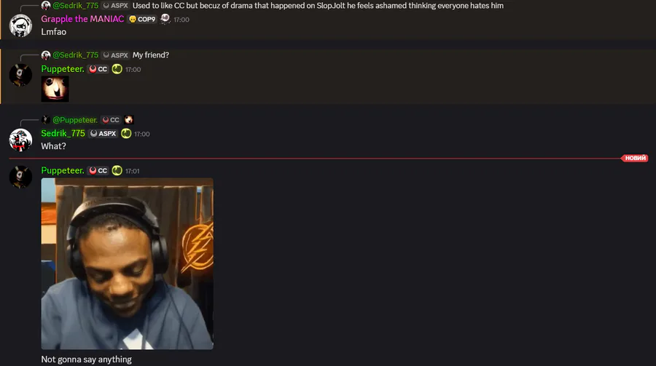Click the Puppeteer. username at 17:01
The image size is (656, 366).
63,170
